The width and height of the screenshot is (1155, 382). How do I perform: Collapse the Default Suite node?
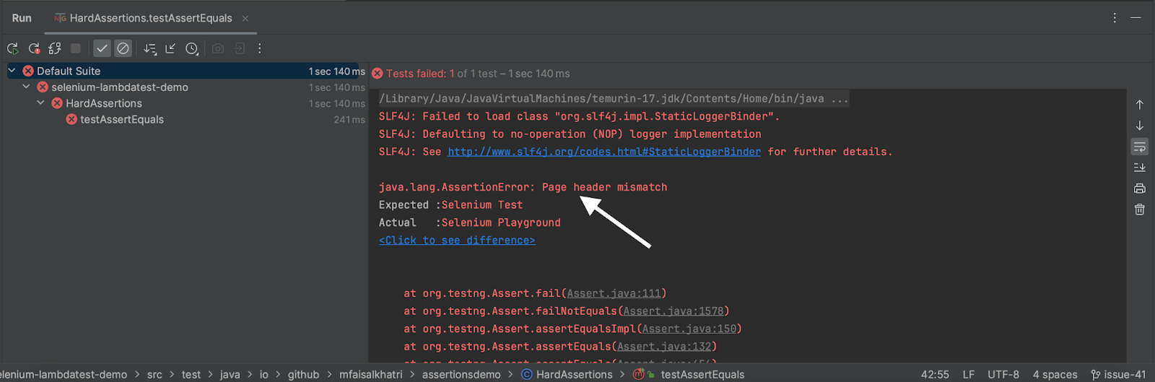pyautogui.click(x=12, y=71)
